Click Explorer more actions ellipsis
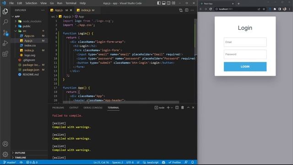Screen dimensions: 293x165 43,10
